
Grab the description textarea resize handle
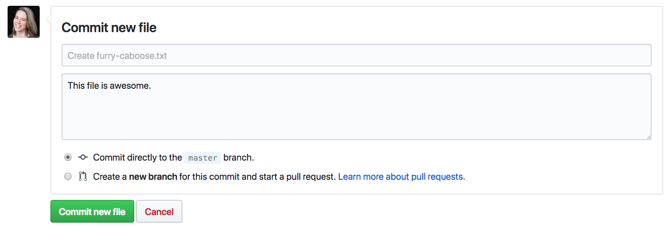coord(648,137)
